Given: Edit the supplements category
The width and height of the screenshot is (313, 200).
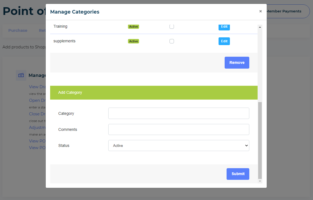Looking at the screenshot, I should pyautogui.click(x=224, y=41).
